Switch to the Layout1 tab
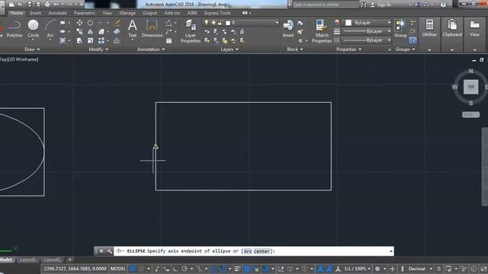The image size is (488, 274). [x=27, y=260]
